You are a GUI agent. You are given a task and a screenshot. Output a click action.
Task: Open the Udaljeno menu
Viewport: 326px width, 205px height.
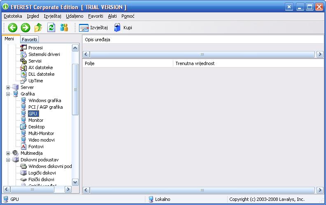coord(75,16)
